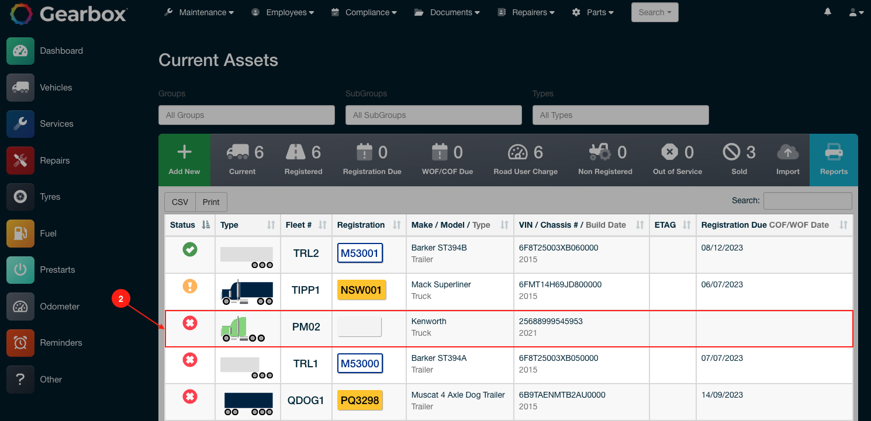Click the notifications bell icon
The image size is (871, 421).
coord(828,12)
